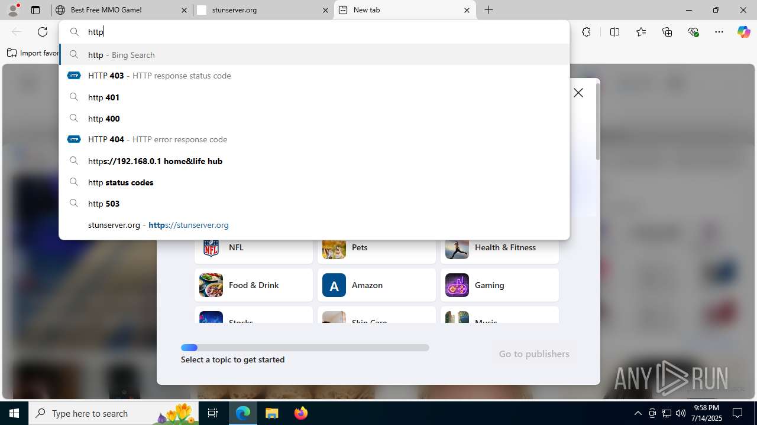
Task: Dismiss the topic selection dialog with X
Action: point(578,93)
